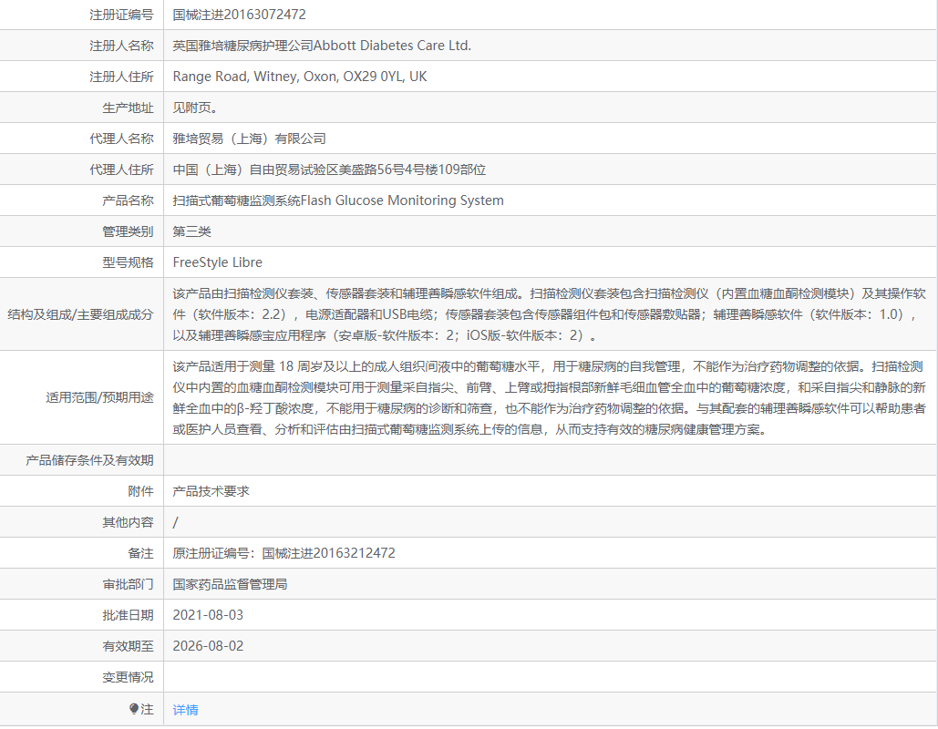Select the intended use text starting 该产品适用于测量
This screenshot has width=938, height=729.
click(x=549, y=397)
